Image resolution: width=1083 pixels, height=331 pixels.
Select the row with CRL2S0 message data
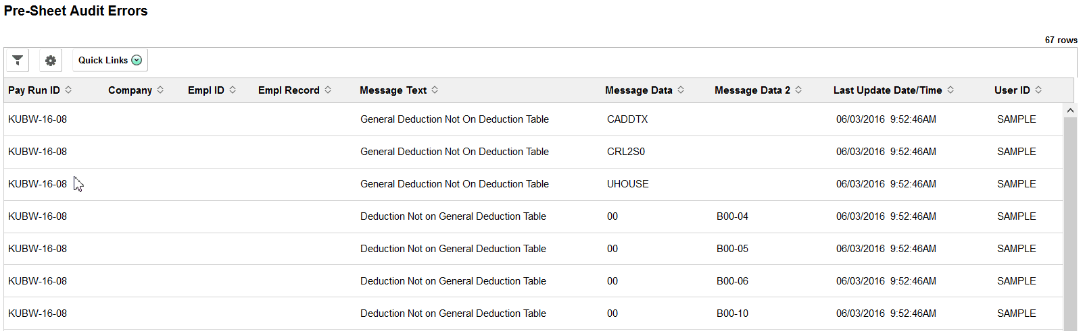pos(626,152)
